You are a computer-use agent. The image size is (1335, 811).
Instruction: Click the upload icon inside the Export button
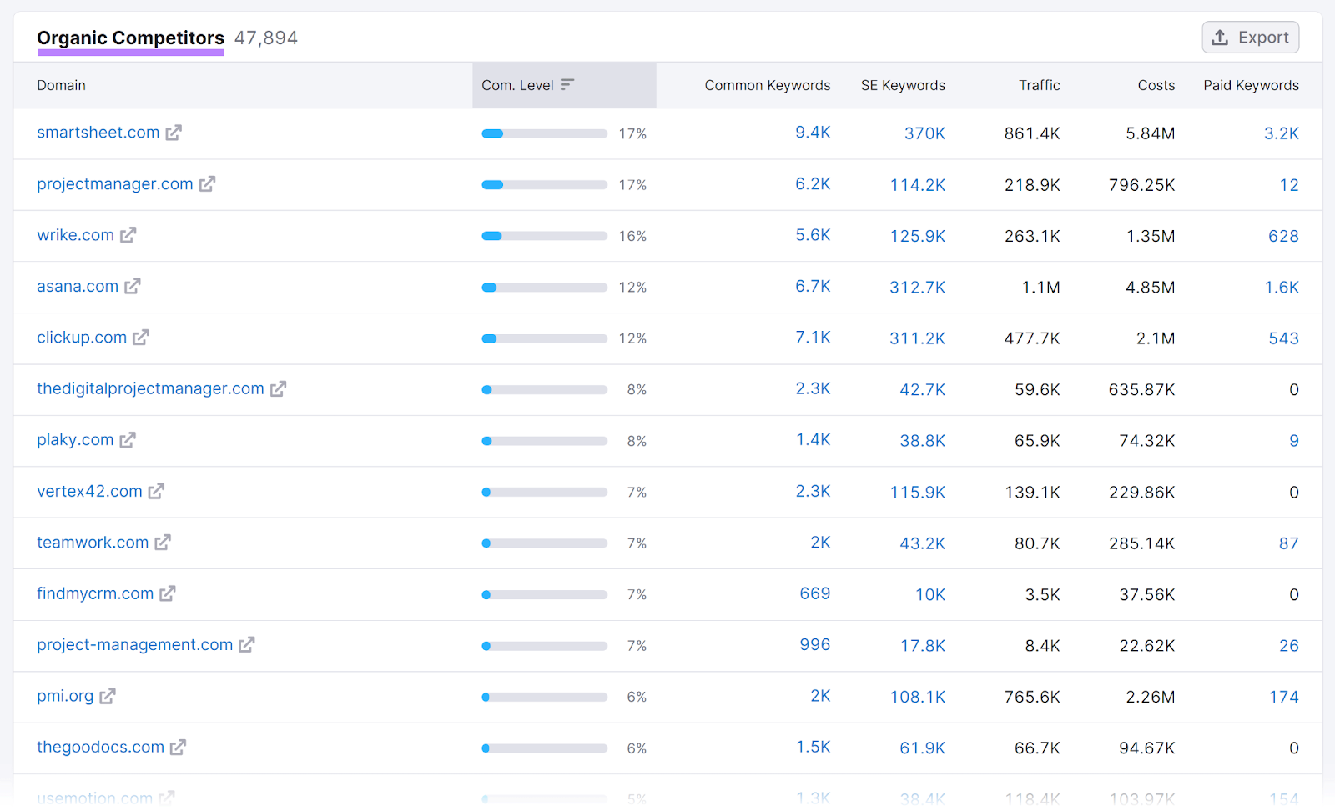click(x=1220, y=37)
